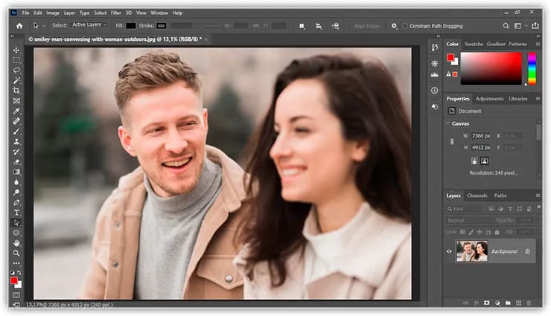Select the Ellipse shape tool
The image size is (551, 316).
click(x=16, y=233)
